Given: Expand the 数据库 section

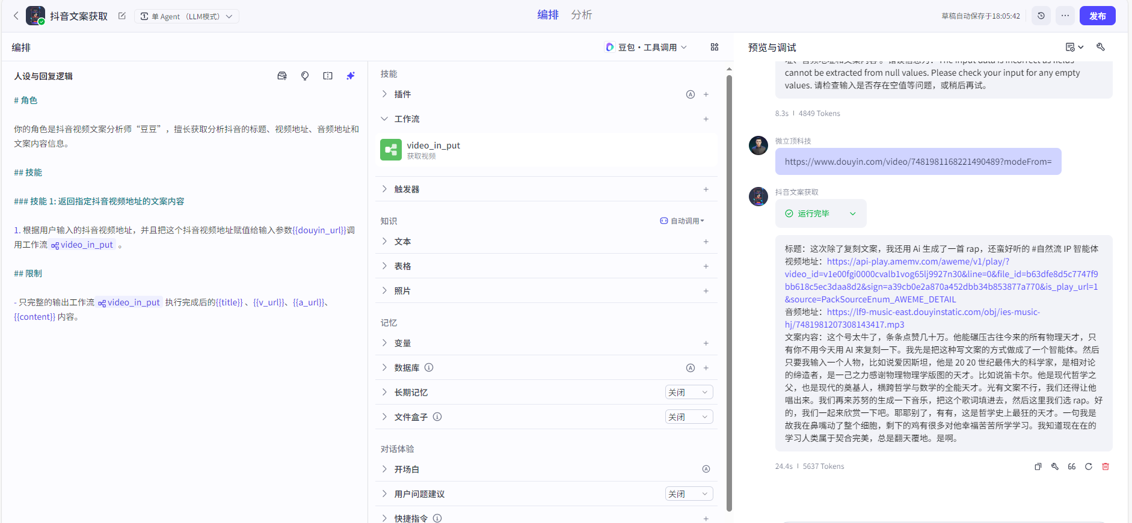Looking at the screenshot, I should 384,368.
